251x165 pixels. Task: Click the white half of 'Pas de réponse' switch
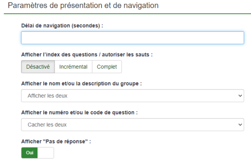click(46, 153)
